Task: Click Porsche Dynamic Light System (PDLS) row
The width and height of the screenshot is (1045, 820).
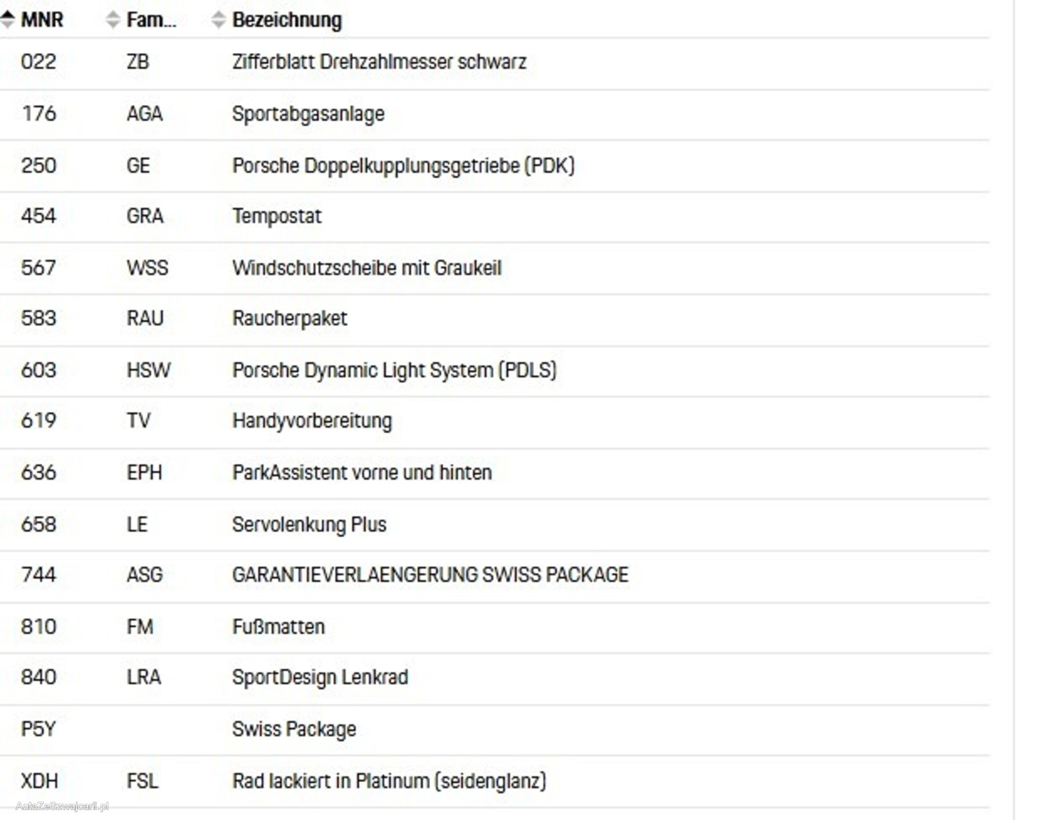Action: tap(495, 371)
